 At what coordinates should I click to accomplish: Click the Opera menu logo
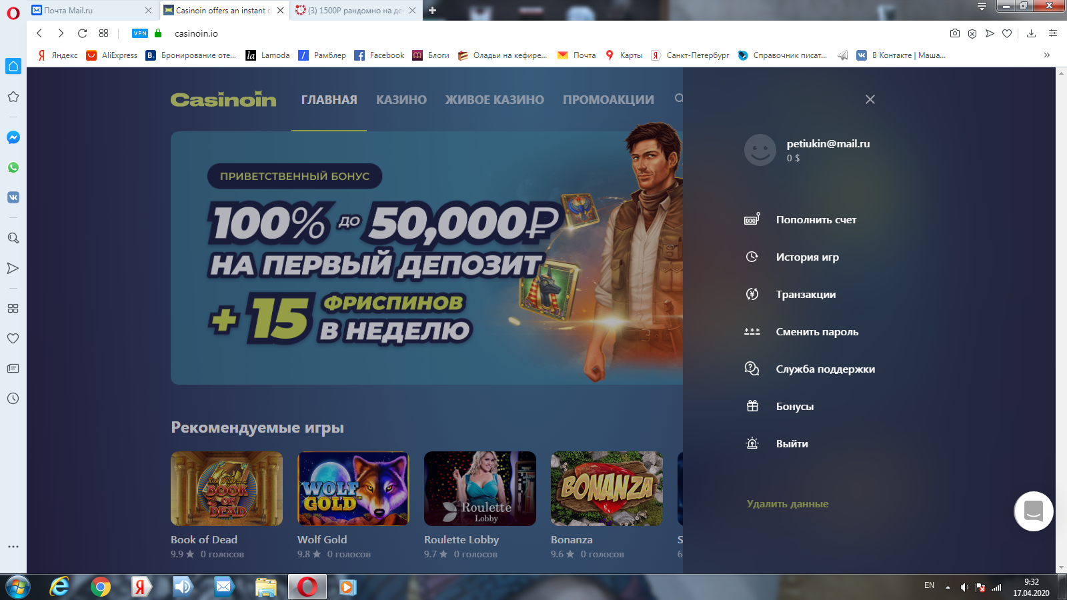click(13, 13)
